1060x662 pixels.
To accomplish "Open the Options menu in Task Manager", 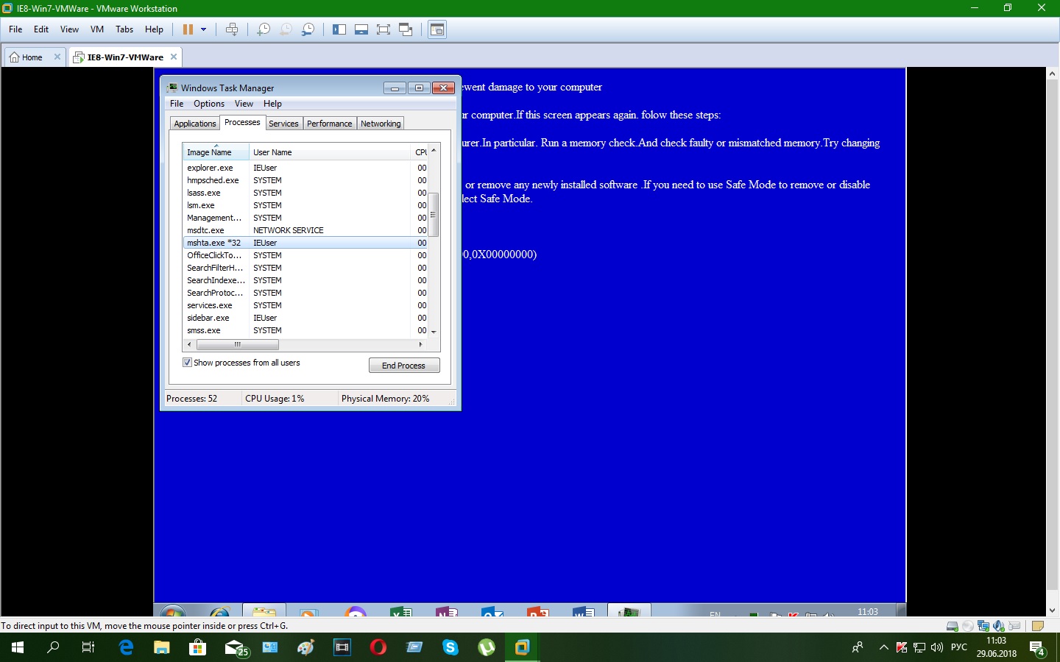I will (209, 104).
